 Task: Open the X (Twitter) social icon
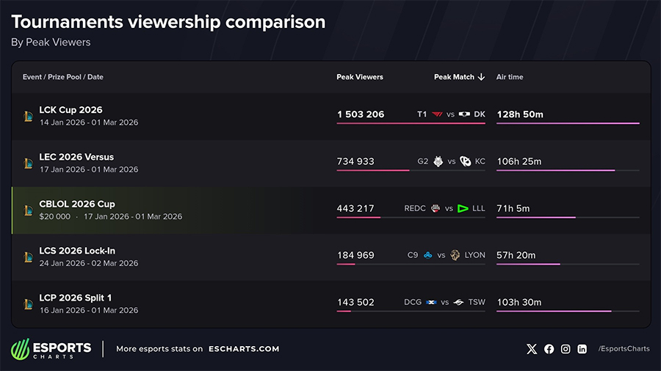click(x=532, y=349)
